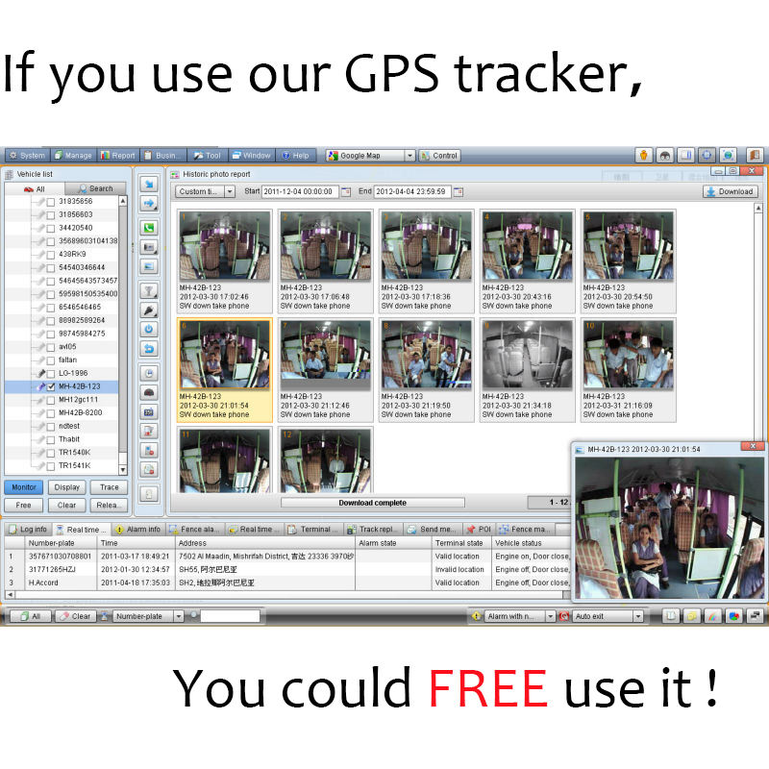The height and width of the screenshot is (769, 769).
Task: Click the camera capture icon in vertical toolbar
Action: coord(149,247)
